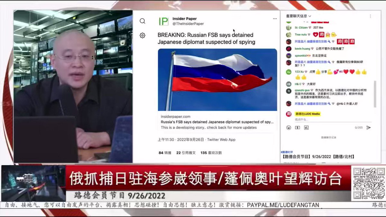Click the dollar Super Chat icon

(298, 128)
